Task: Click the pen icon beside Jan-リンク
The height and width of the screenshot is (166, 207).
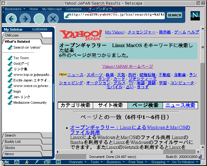Action: 10,97
